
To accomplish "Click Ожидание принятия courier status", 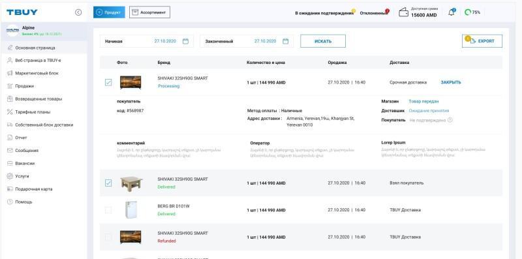I will [x=429, y=110].
